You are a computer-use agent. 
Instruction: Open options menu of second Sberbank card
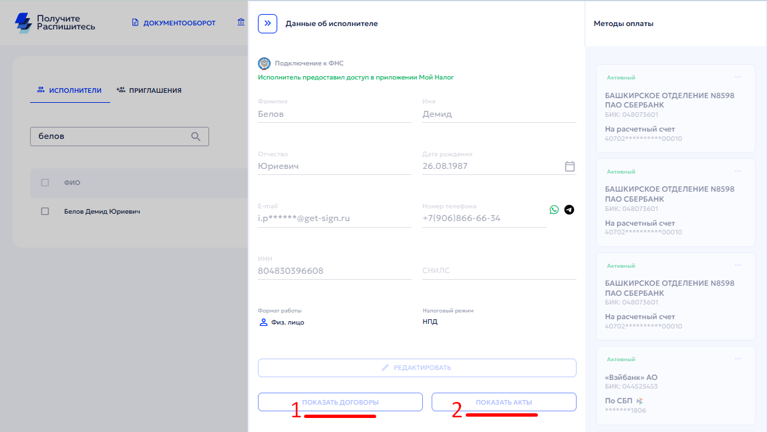[x=738, y=171]
